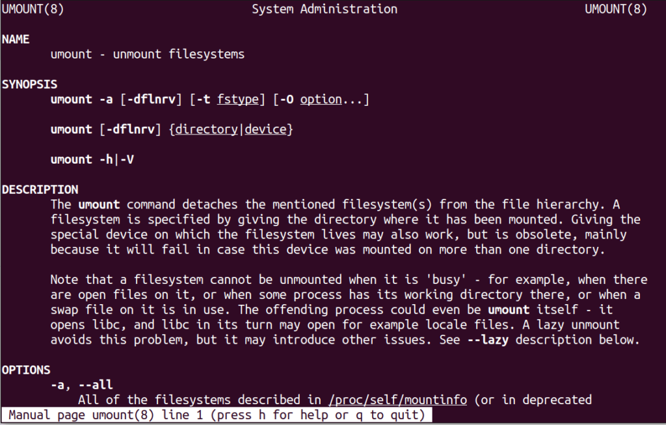Screen dimensions: 666x425
Task: Click the /proc/self/mountinfo path
Action: click(x=397, y=400)
